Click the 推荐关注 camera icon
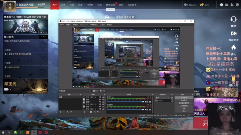 pos(233,34)
